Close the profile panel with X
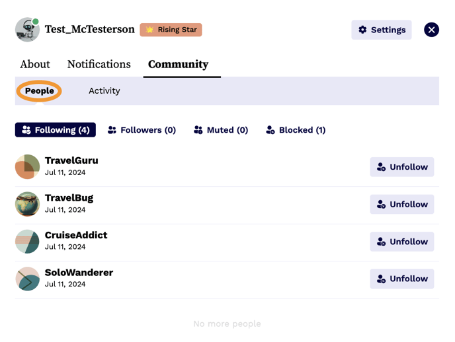Viewport: 455px width, 342px height. pos(431,30)
